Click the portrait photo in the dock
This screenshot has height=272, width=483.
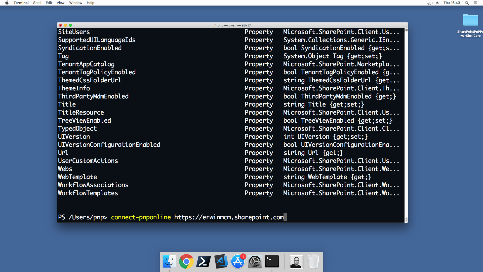[x=297, y=262]
